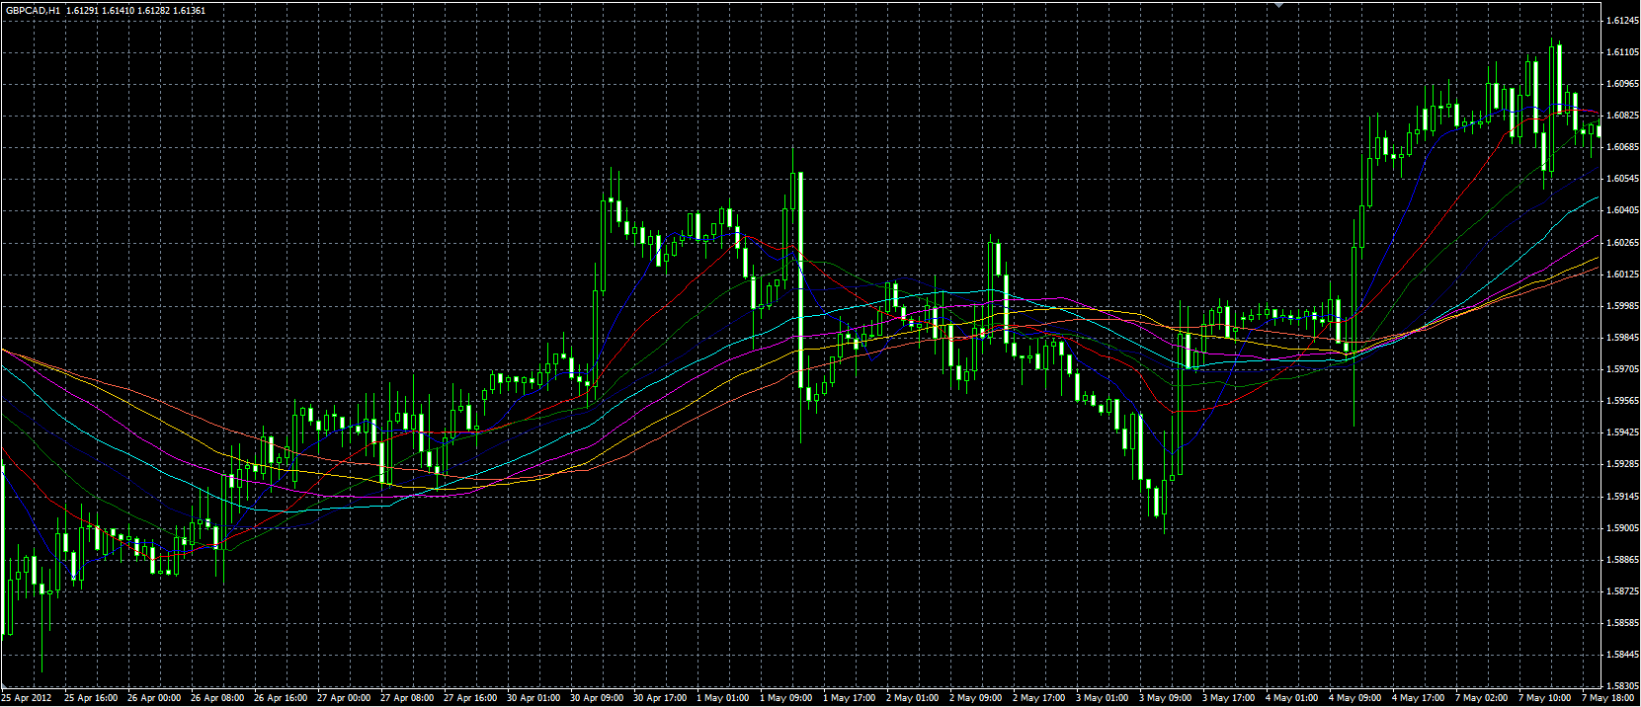Click the 1.58305 price axis label

point(1622,686)
